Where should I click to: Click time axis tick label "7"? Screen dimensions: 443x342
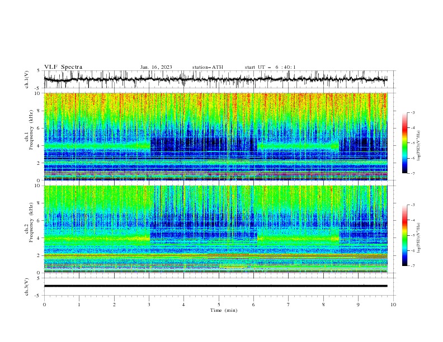289,305
